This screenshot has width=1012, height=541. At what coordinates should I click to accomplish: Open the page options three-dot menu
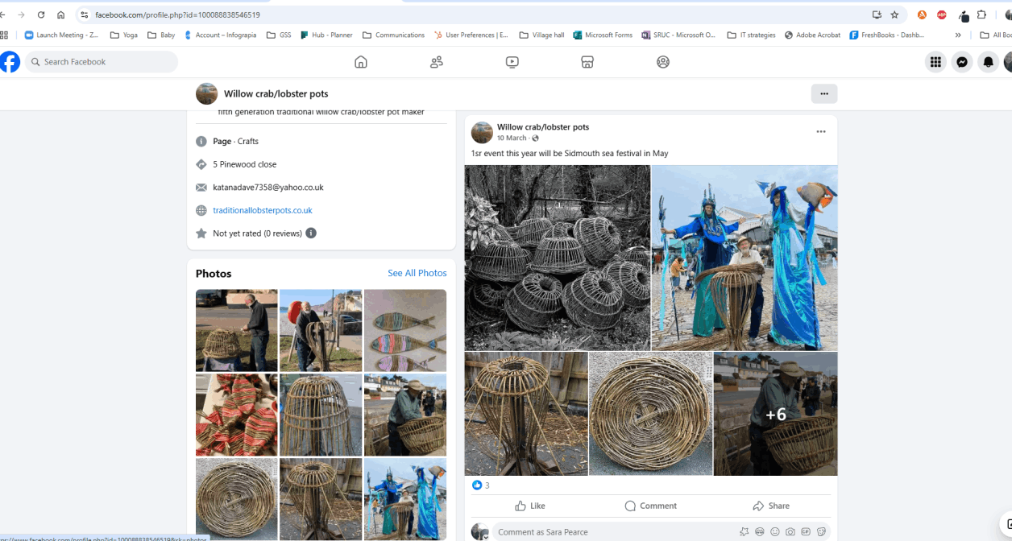(x=823, y=93)
